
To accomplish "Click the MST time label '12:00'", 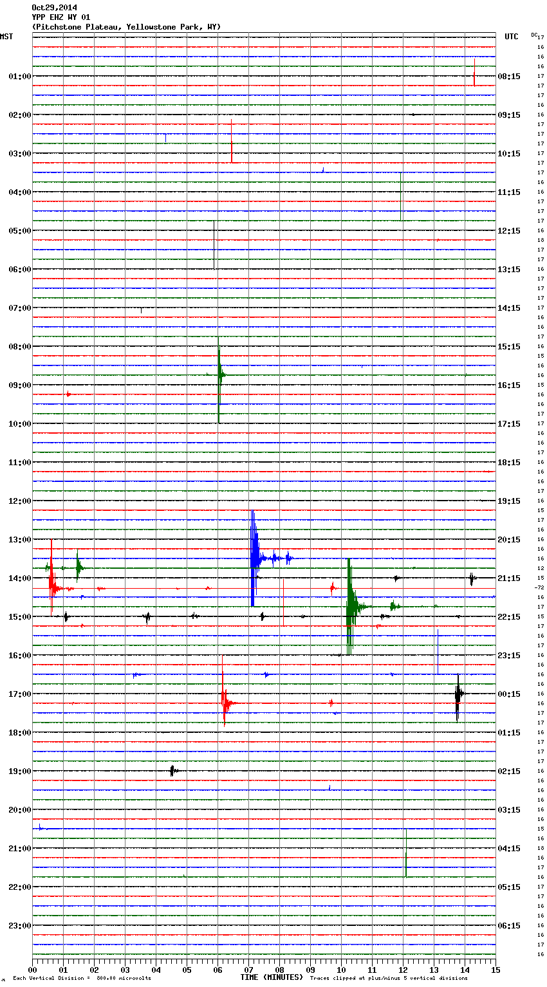I will pos(20,501).
